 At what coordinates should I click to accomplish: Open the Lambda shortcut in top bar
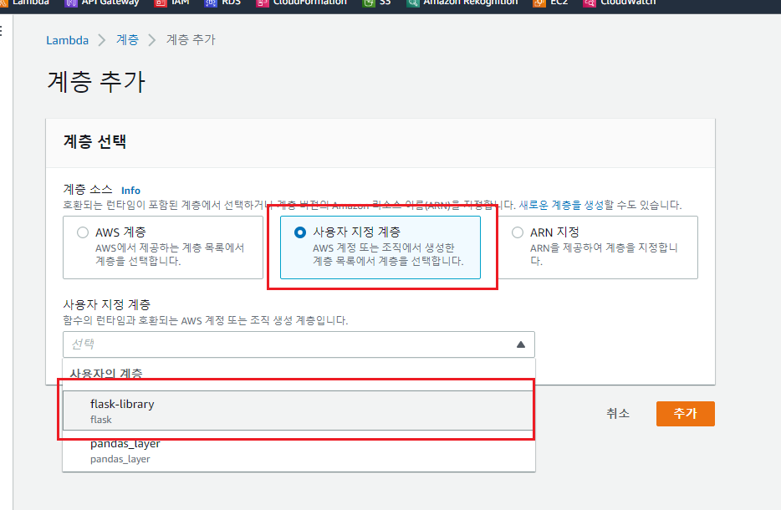pyautogui.click(x=25, y=3)
